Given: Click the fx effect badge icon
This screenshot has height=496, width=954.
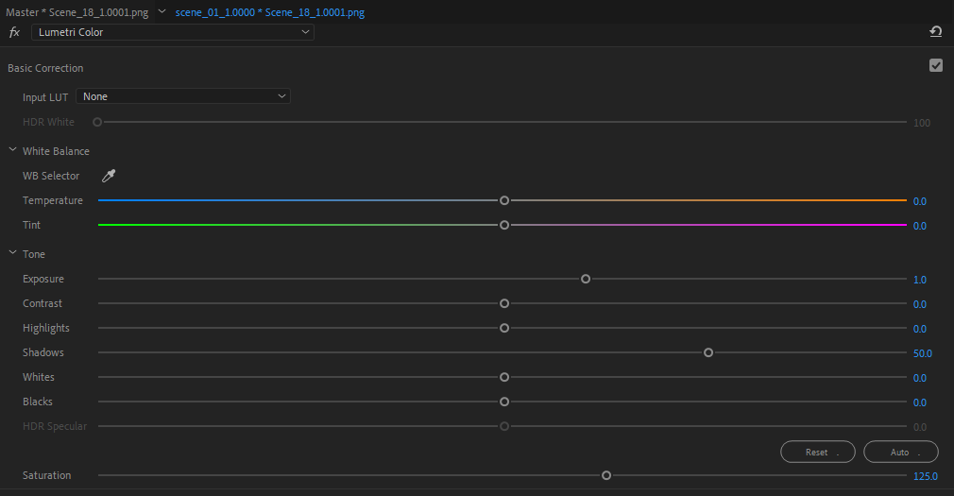Looking at the screenshot, I should [14, 32].
